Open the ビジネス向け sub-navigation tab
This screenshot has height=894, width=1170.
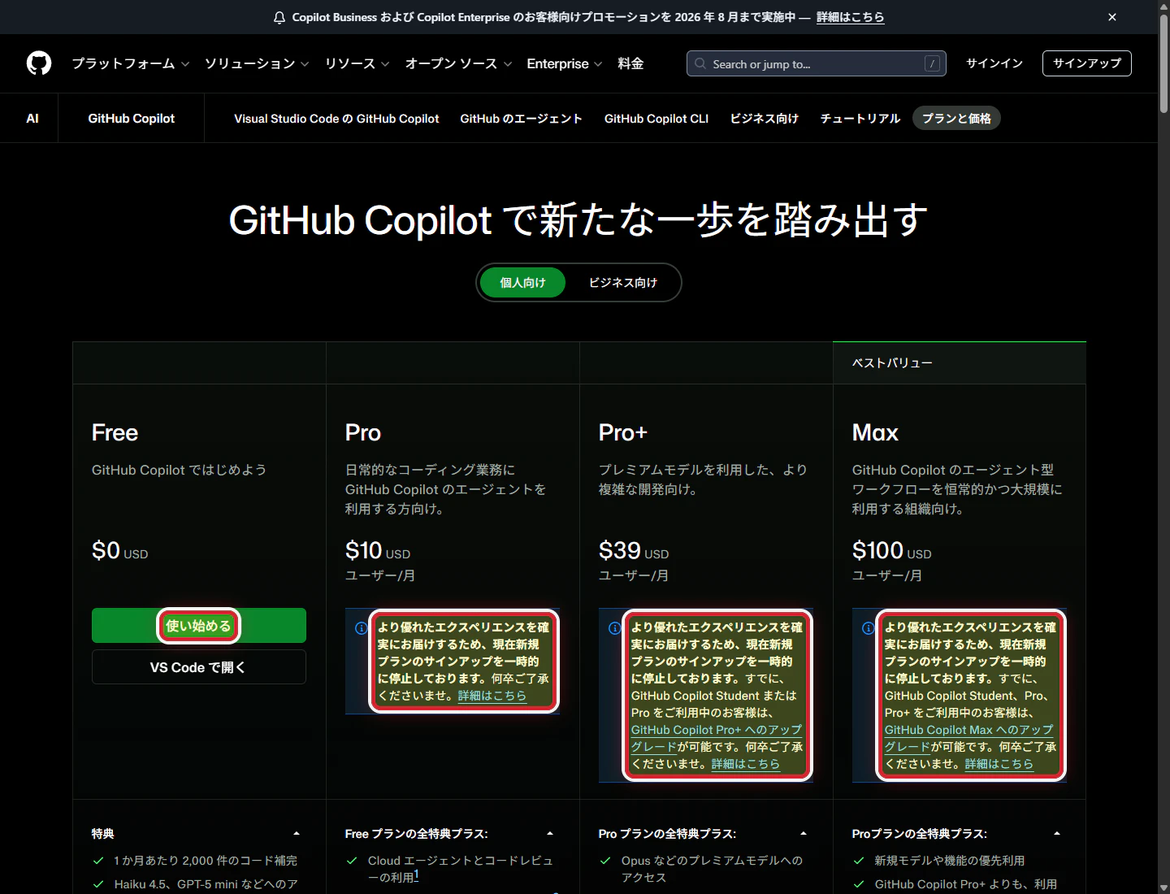[x=765, y=119]
